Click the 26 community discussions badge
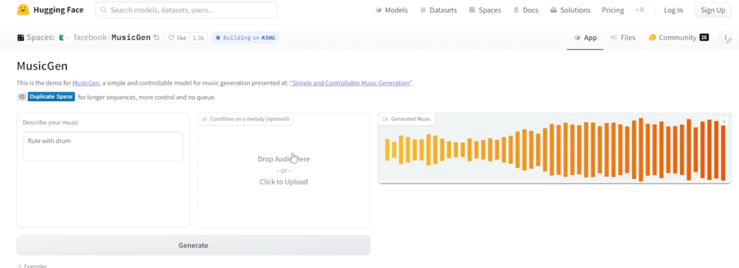The width and height of the screenshot is (739, 268). pos(704,38)
